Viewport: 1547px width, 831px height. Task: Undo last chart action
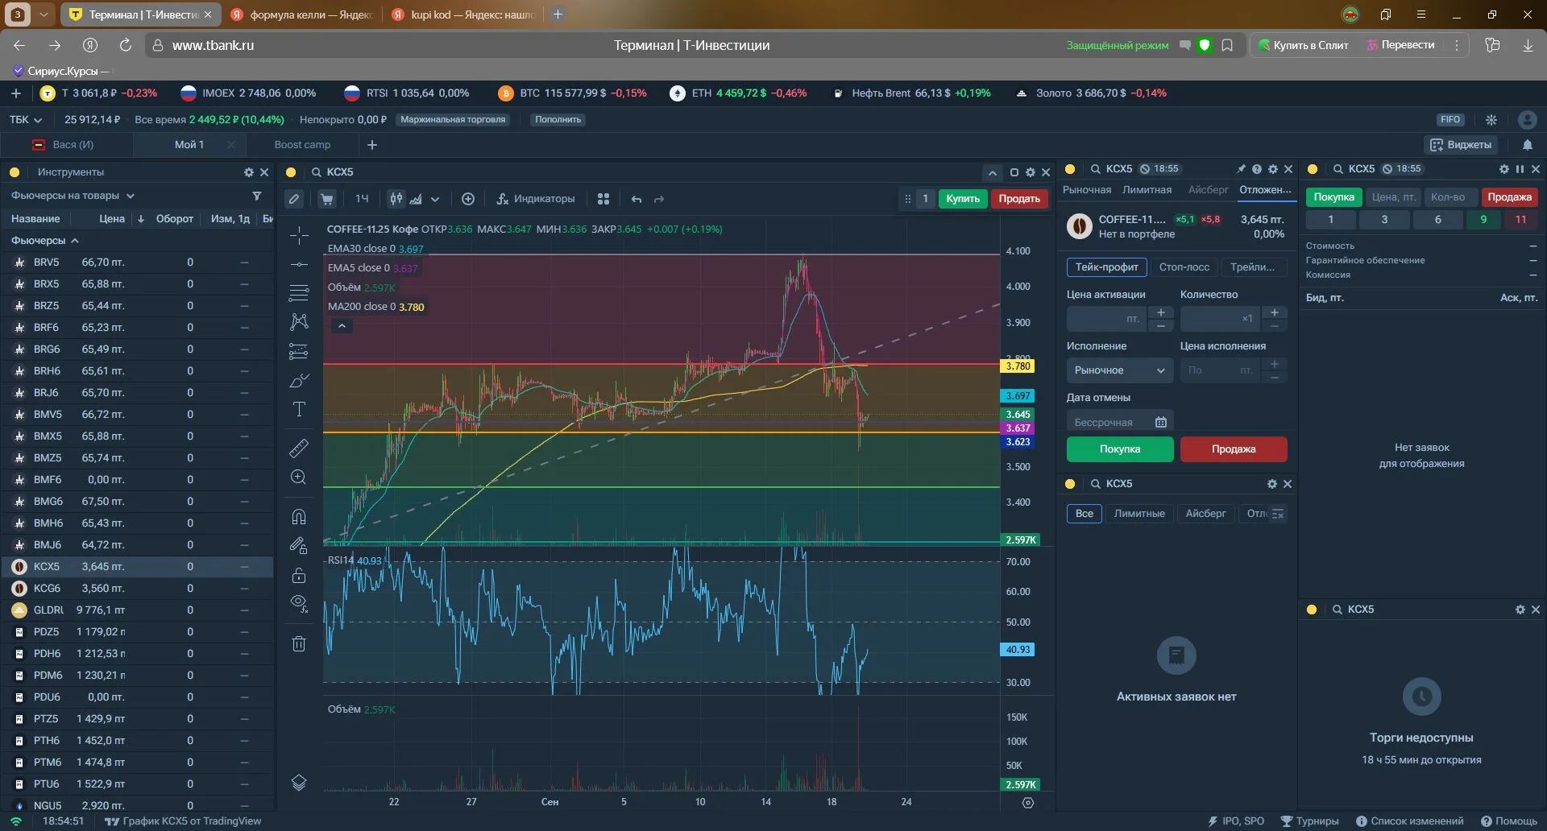[x=637, y=199]
